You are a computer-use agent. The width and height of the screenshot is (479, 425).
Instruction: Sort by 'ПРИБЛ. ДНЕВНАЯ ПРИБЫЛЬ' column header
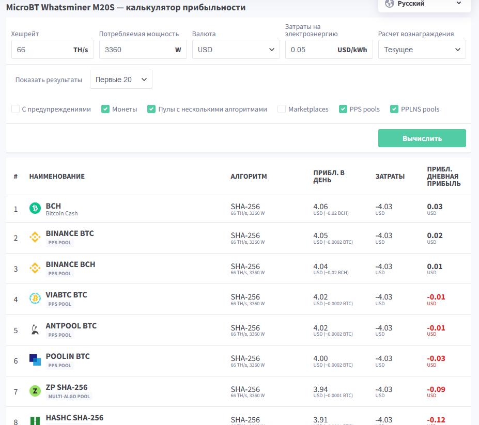coord(443,176)
